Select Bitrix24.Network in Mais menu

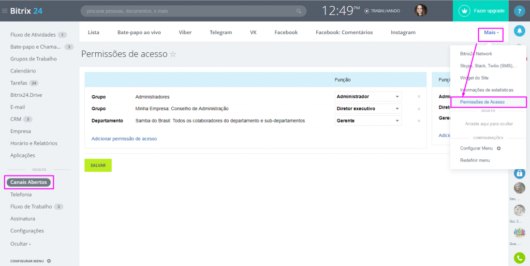pos(476,54)
